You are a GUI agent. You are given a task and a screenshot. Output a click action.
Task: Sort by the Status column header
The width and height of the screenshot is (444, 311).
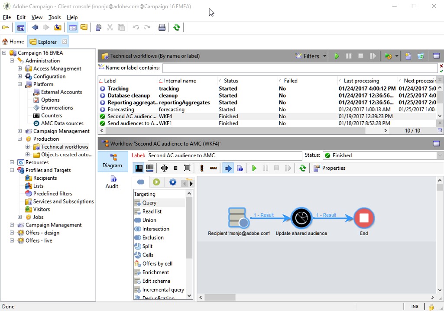(x=247, y=81)
